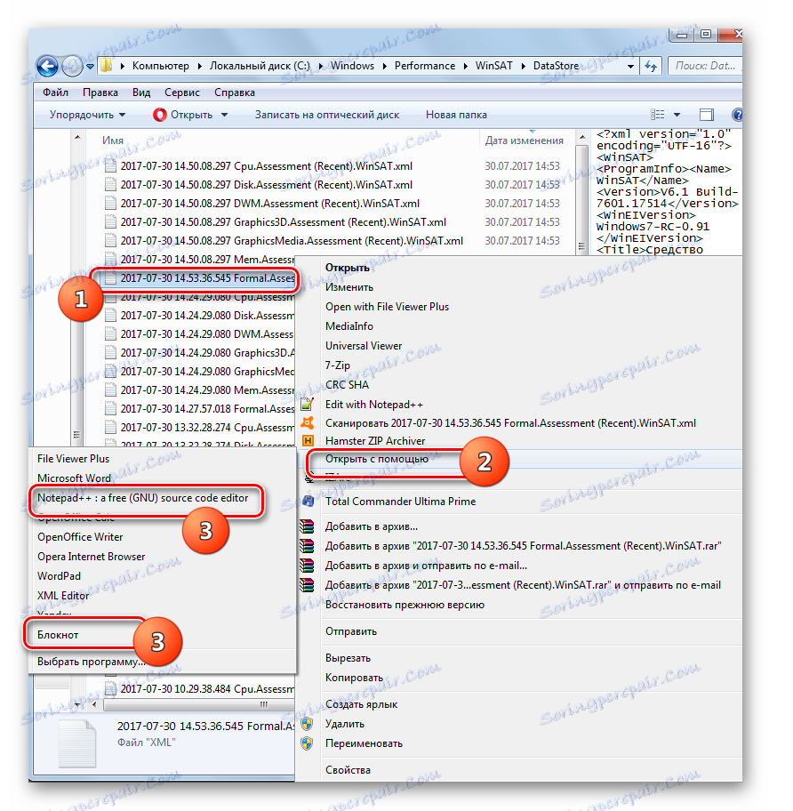
Task: Click the Hamster ZIP Archiver icon
Action: (x=307, y=441)
